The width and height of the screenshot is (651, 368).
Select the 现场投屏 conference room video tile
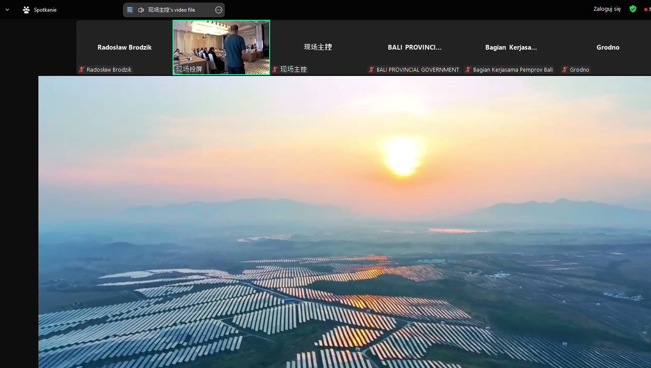tap(221, 47)
